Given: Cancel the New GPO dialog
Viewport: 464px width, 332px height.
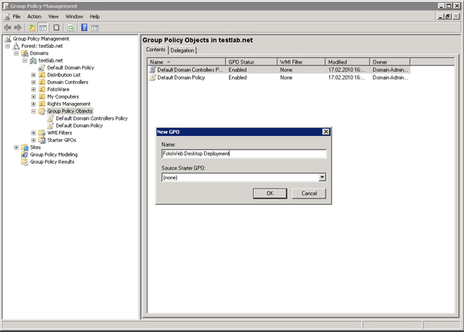Looking at the screenshot, I should (x=309, y=193).
